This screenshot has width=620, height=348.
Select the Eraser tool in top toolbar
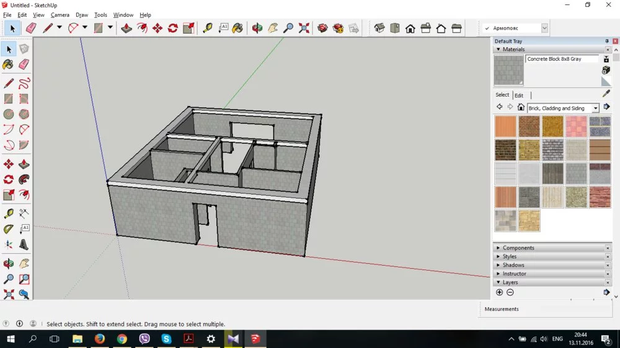[30, 28]
